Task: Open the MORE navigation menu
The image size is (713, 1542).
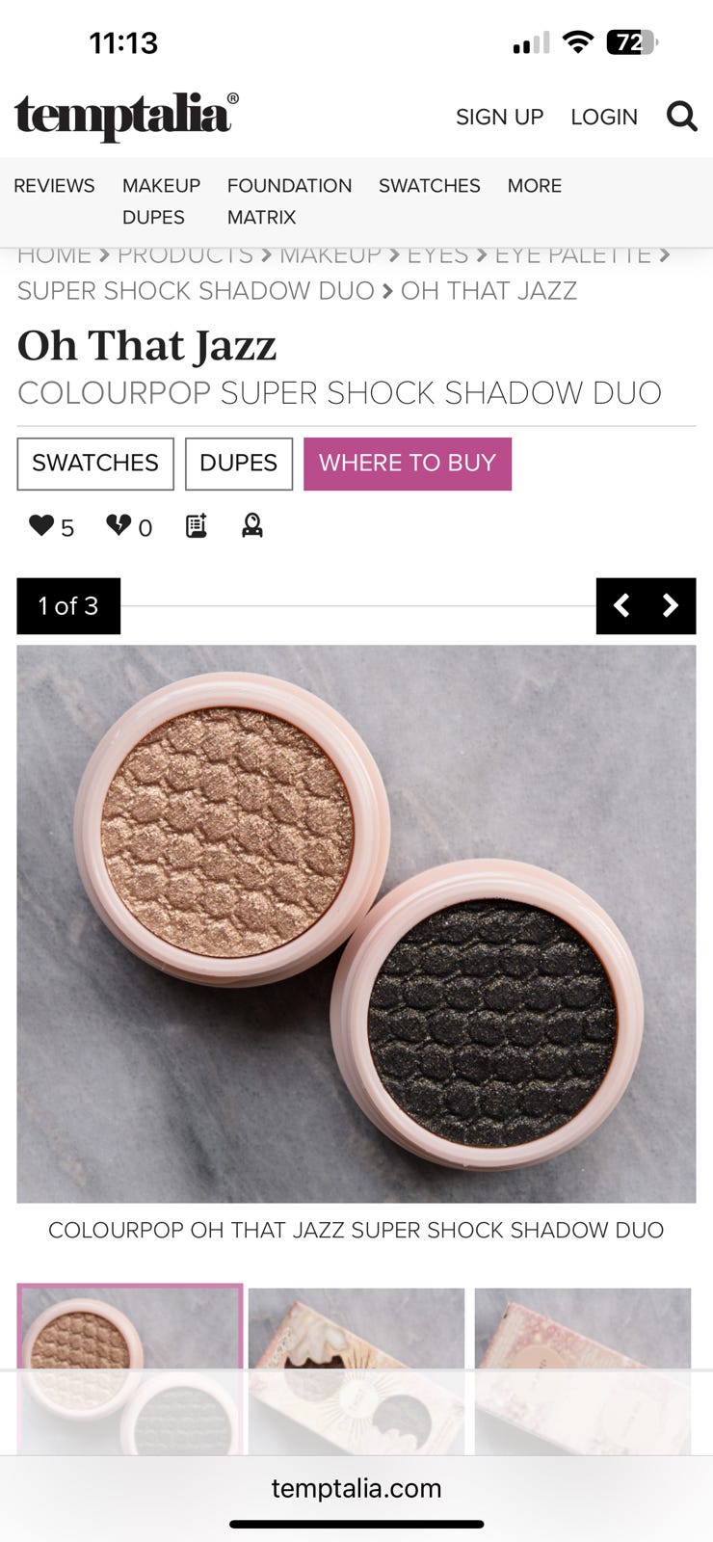Action: point(535,185)
